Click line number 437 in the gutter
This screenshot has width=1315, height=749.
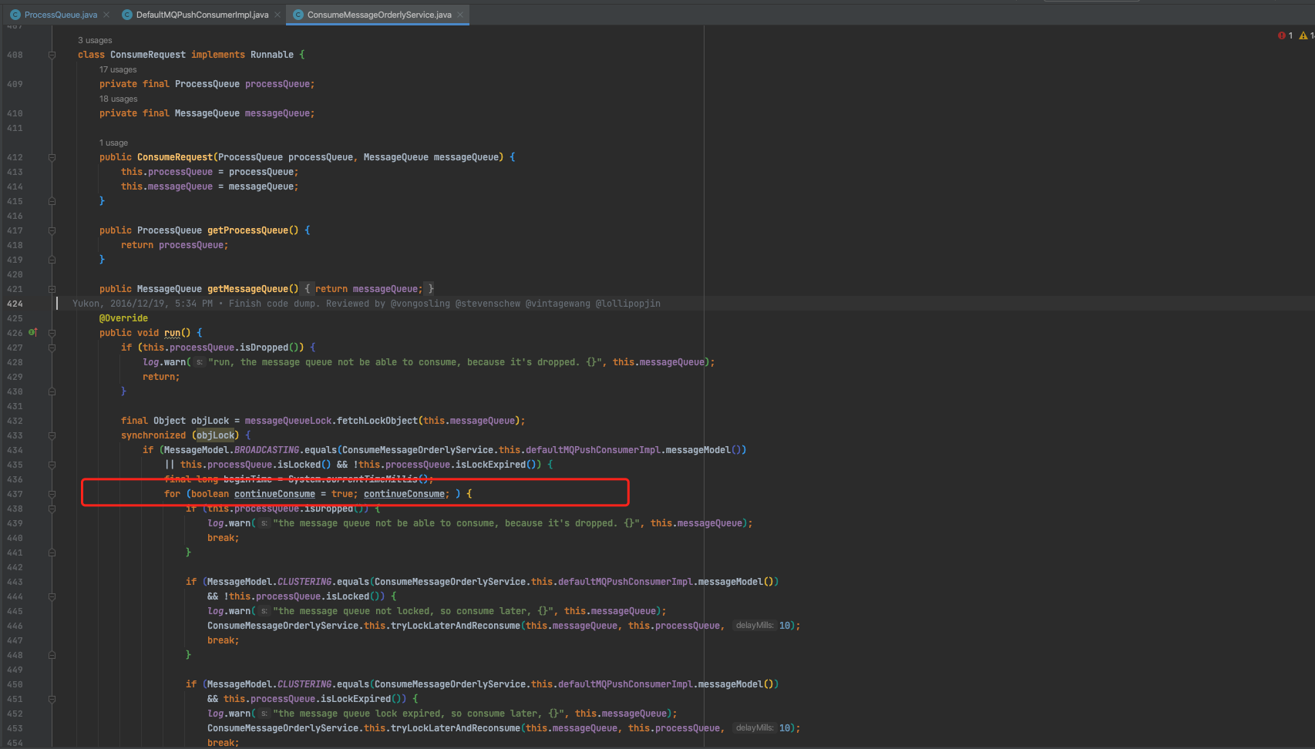pyautogui.click(x=15, y=494)
